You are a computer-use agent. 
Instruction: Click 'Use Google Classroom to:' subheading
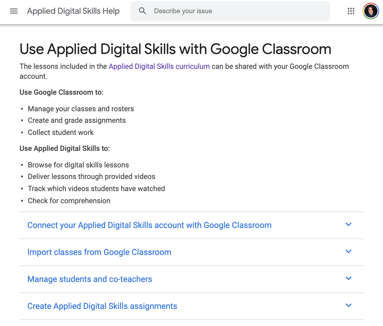[62, 92]
